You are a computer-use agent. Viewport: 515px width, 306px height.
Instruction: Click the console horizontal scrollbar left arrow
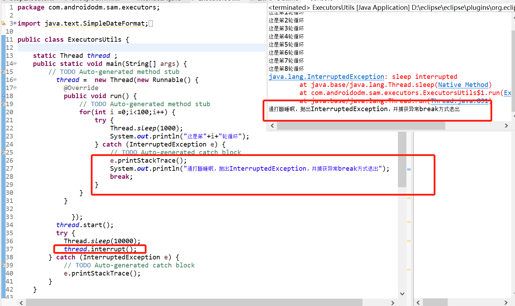coord(273,125)
